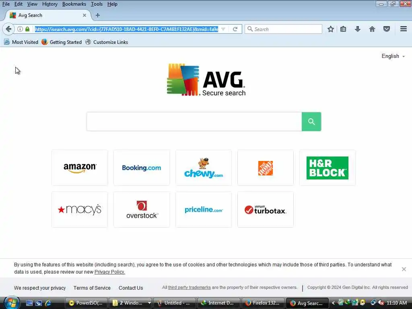Open the Edit menu

[x=18, y=4]
